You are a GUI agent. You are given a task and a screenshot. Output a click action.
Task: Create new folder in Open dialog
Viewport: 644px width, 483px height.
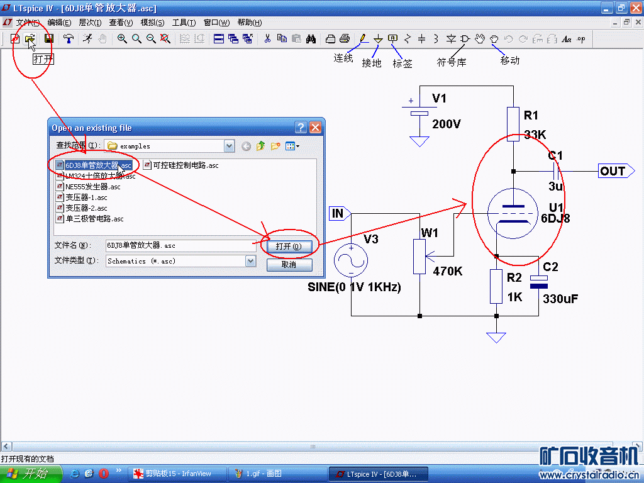coord(275,146)
